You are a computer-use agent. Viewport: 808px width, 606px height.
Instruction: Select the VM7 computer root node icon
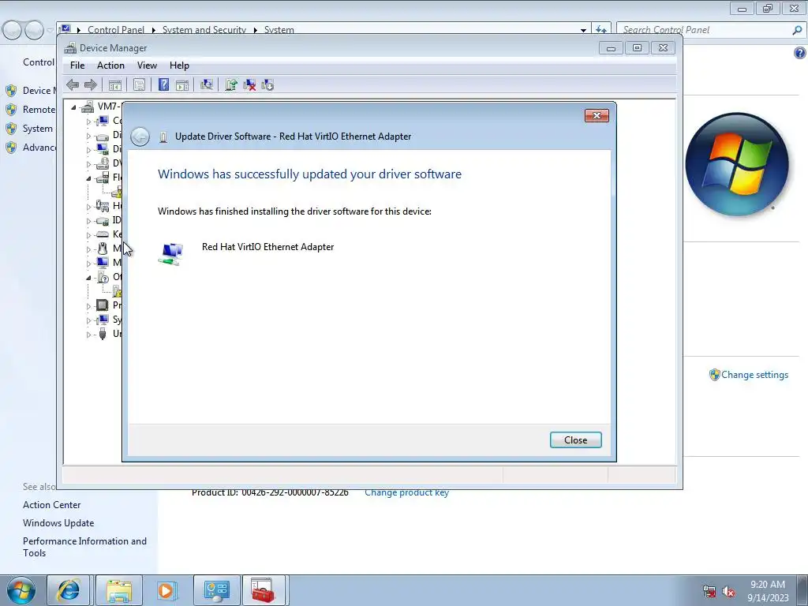88,107
